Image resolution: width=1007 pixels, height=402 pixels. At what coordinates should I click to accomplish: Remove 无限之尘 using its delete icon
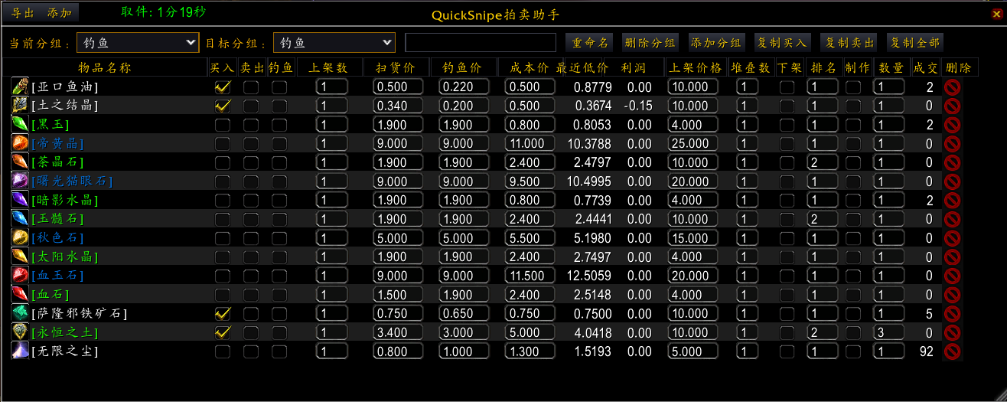953,351
